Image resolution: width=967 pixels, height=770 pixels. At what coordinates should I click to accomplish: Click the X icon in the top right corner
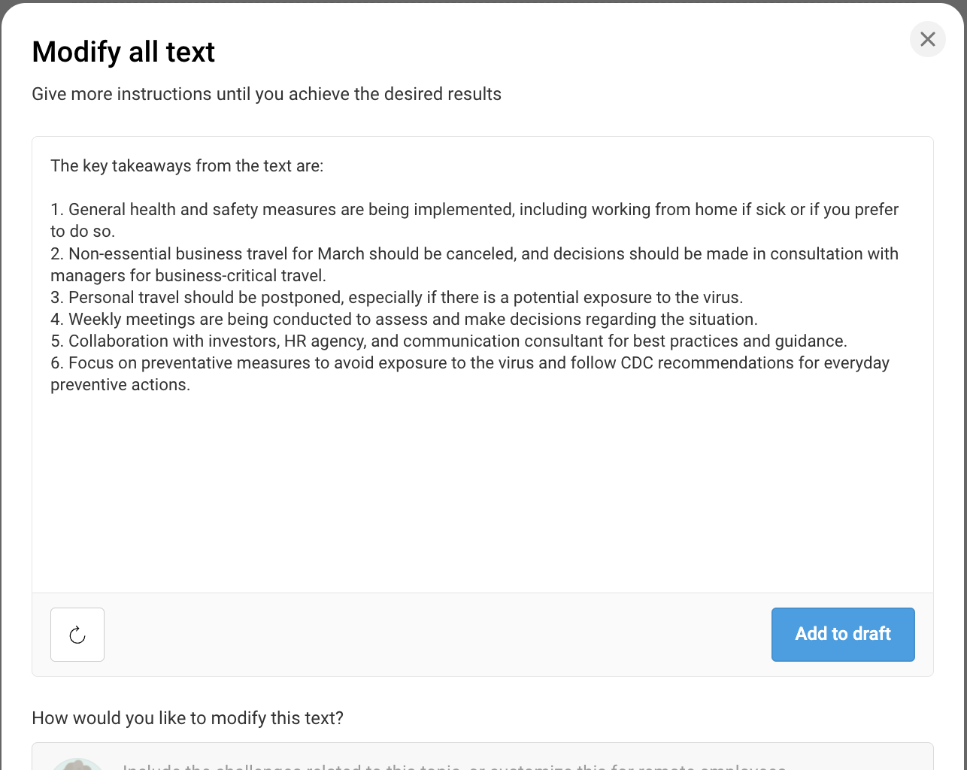[x=927, y=39]
